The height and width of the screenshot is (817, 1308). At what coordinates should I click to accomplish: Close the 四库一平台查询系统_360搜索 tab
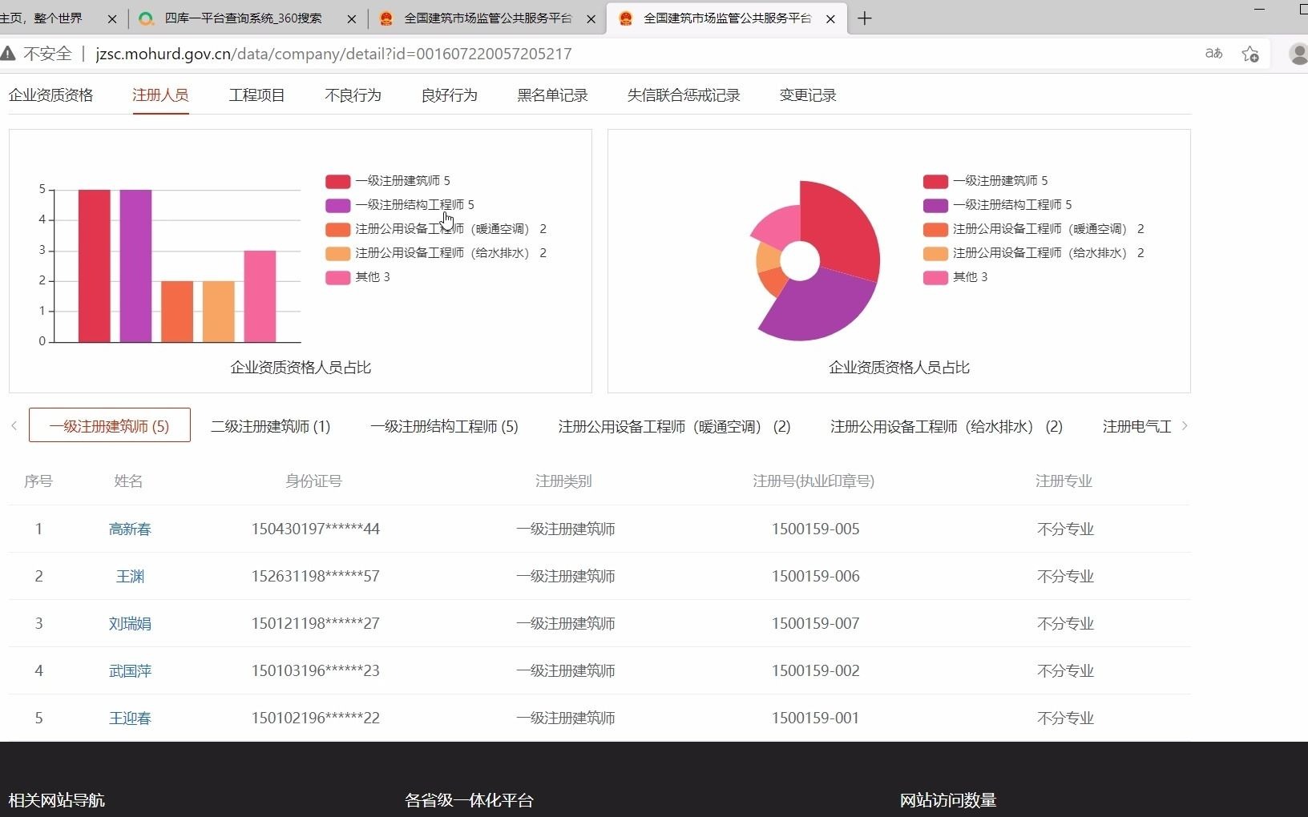click(351, 18)
